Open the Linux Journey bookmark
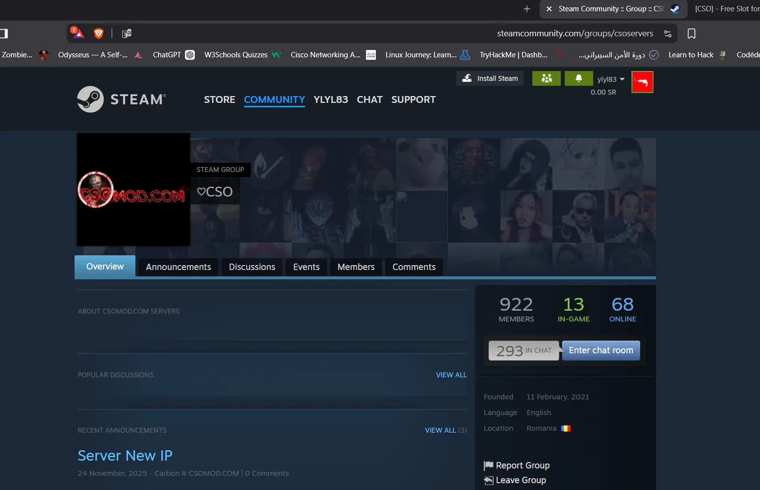 pos(427,55)
